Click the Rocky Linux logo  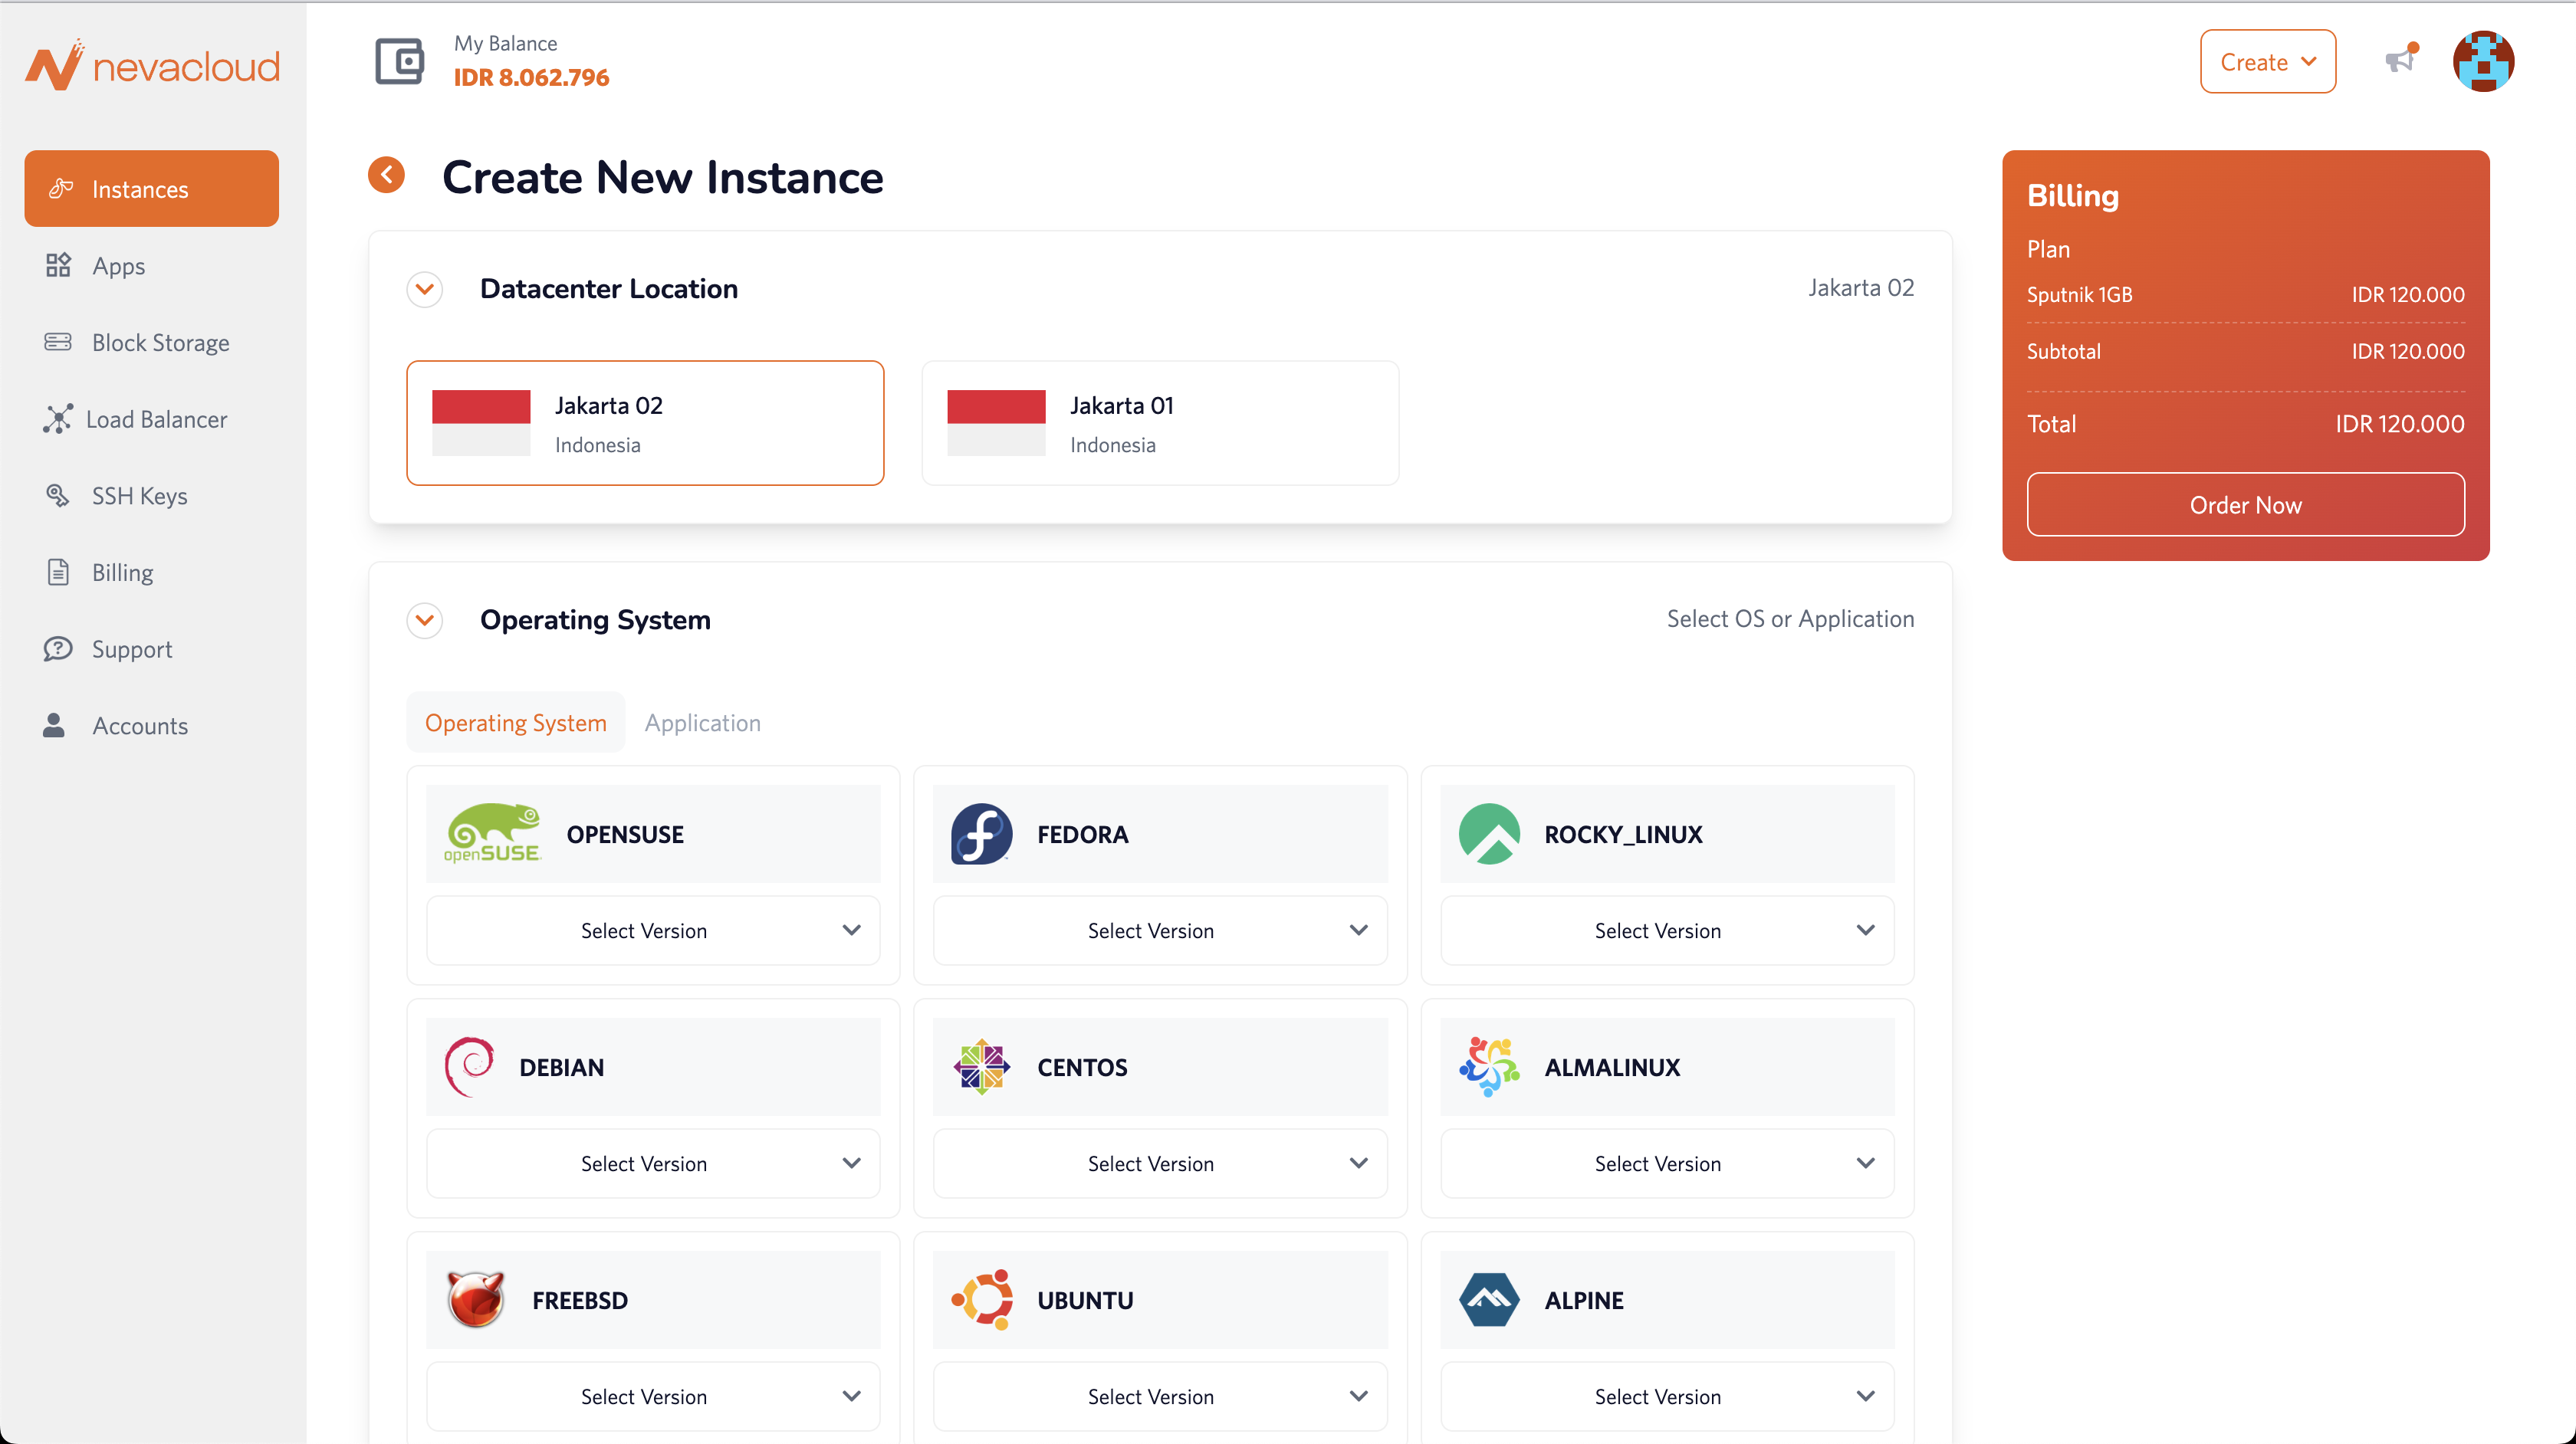point(1489,833)
